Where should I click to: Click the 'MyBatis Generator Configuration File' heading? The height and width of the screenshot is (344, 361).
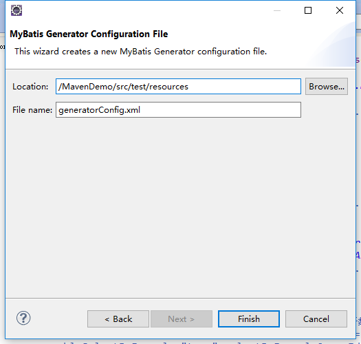[x=89, y=34]
